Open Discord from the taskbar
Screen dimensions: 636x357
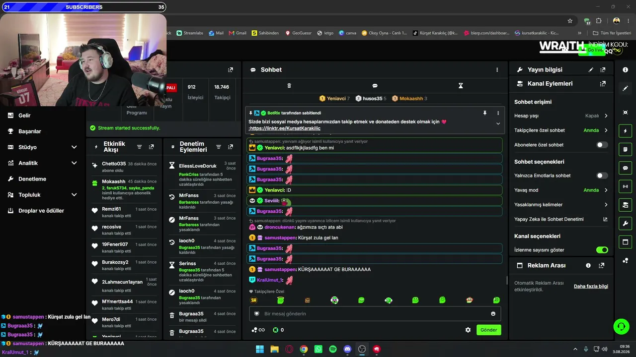coord(347,349)
